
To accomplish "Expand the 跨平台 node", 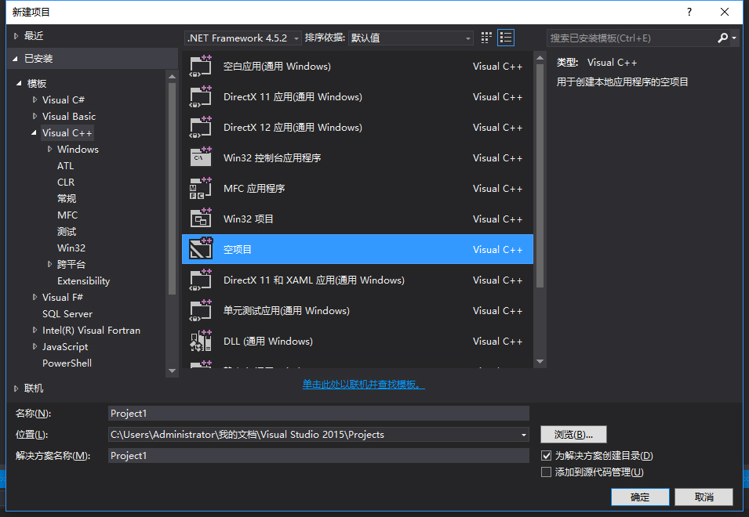I will tap(49, 264).
